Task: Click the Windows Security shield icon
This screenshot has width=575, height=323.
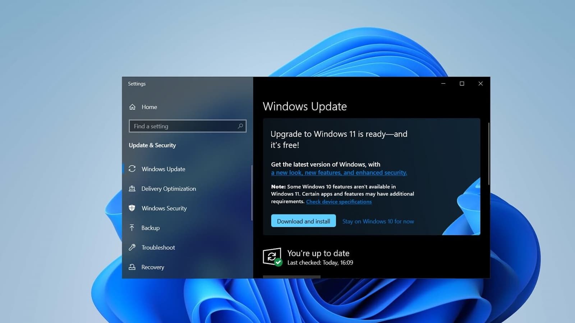Action: [132, 208]
